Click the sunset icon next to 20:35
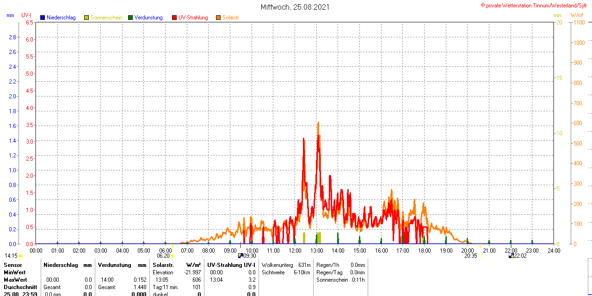592x296 pixels. click(x=480, y=256)
